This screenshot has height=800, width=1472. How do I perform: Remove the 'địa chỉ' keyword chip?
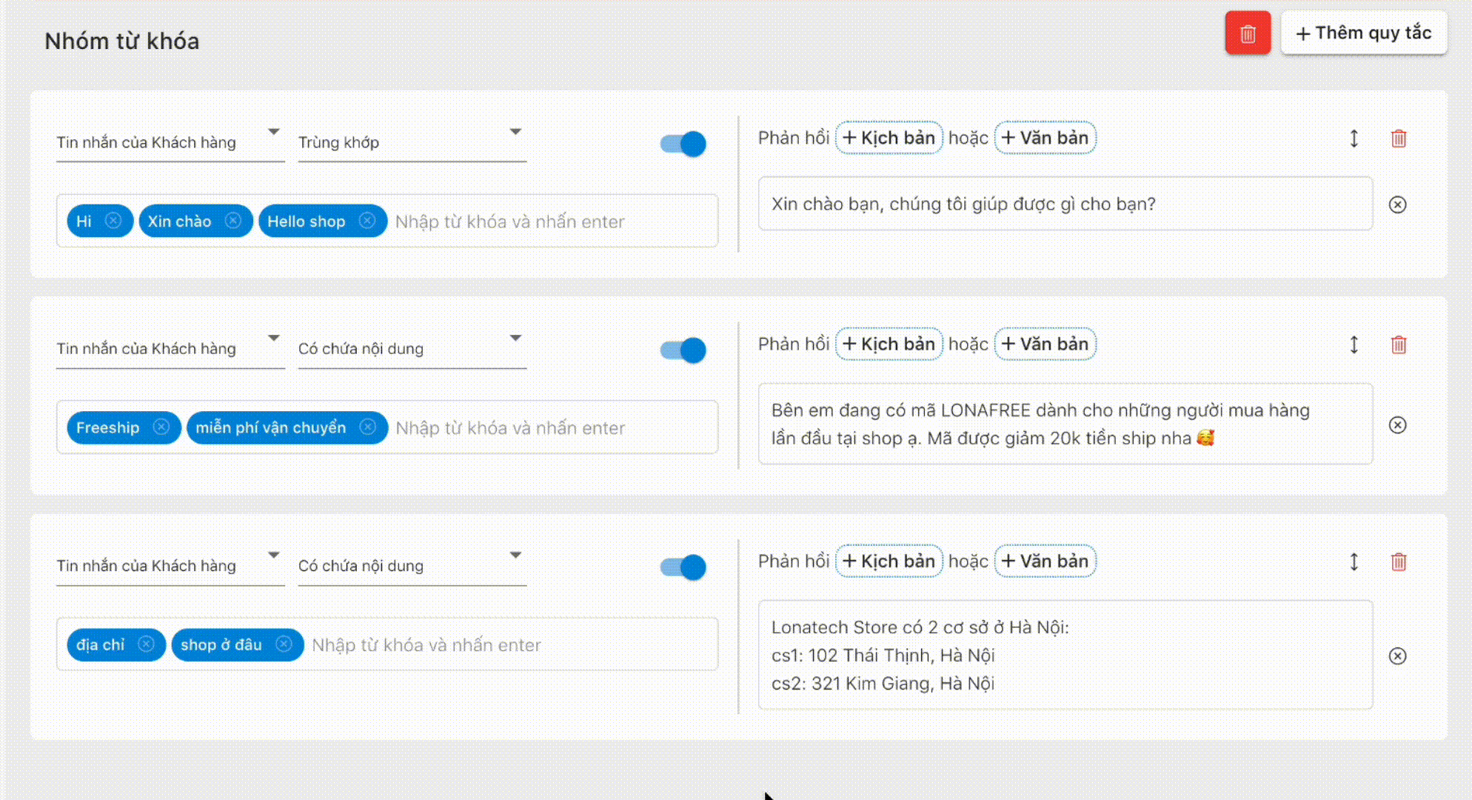pyautogui.click(x=146, y=644)
